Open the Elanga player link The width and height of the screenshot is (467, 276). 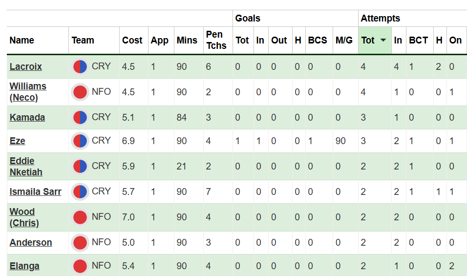click(24, 266)
